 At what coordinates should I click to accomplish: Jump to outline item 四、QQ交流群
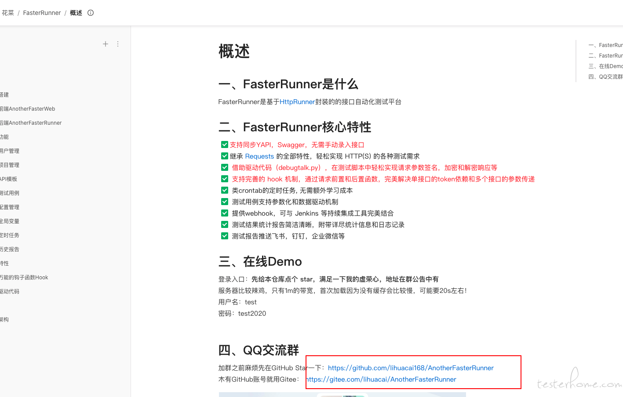(x=606, y=77)
